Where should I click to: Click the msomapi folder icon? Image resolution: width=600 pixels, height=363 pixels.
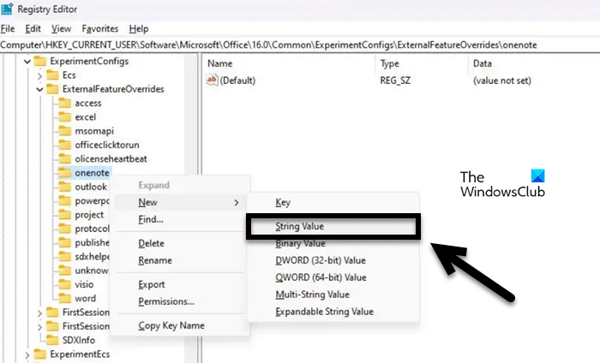pyautogui.click(x=64, y=131)
